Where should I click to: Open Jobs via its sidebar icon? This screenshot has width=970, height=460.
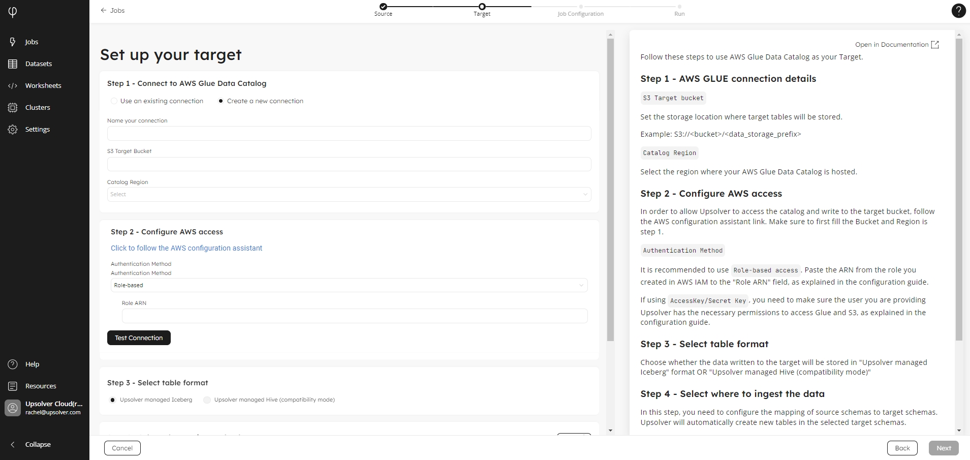click(13, 42)
